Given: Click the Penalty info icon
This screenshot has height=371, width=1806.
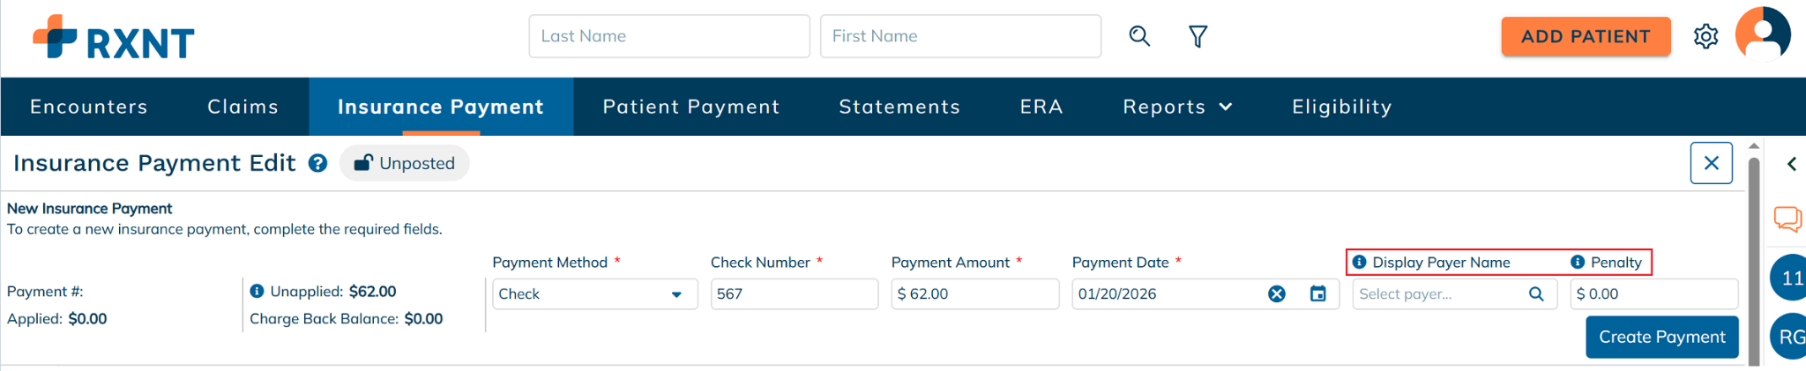Looking at the screenshot, I should 1578,263.
